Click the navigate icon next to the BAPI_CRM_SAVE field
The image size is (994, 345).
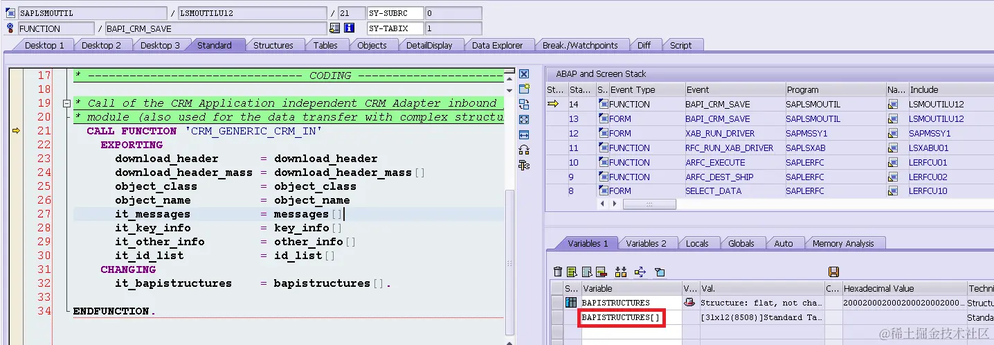[335, 28]
